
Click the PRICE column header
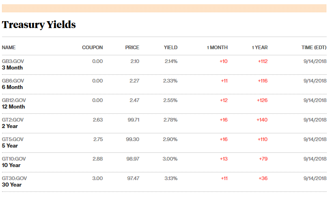tap(132, 48)
